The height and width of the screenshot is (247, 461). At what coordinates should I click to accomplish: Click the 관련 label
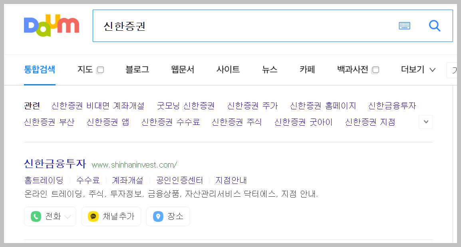32,106
